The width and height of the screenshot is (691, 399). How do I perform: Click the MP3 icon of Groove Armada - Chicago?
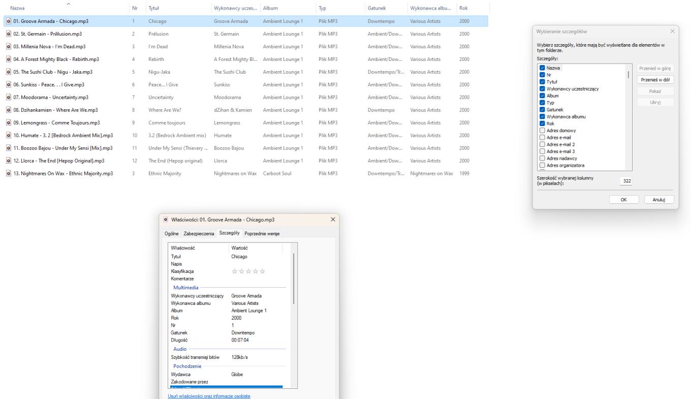click(x=9, y=21)
